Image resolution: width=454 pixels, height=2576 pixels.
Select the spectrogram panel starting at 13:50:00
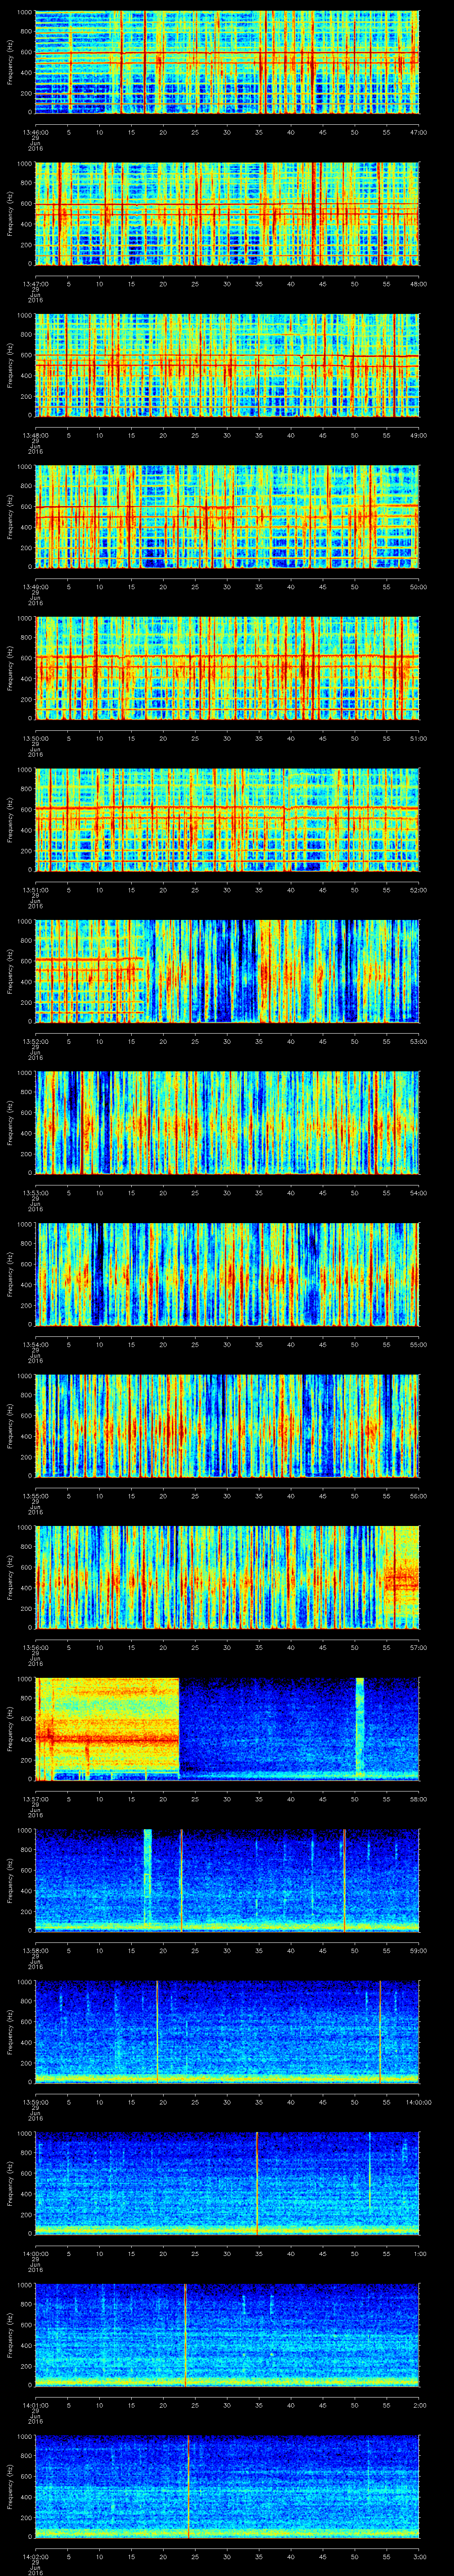pyautogui.click(x=227, y=669)
